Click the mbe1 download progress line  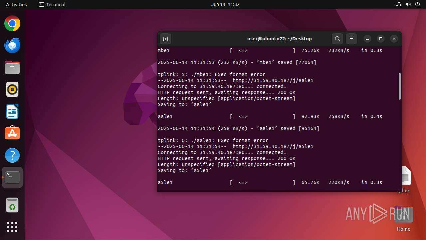click(270, 50)
